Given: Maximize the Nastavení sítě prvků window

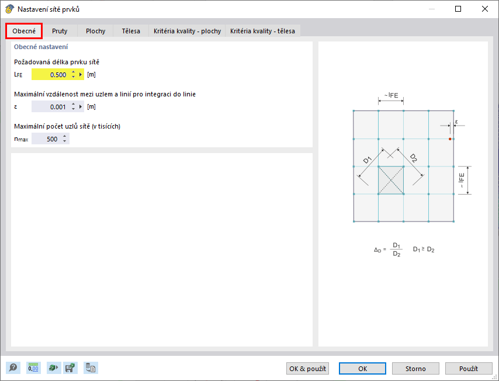Looking at the screenshot, I should click(x=458, y=9).
